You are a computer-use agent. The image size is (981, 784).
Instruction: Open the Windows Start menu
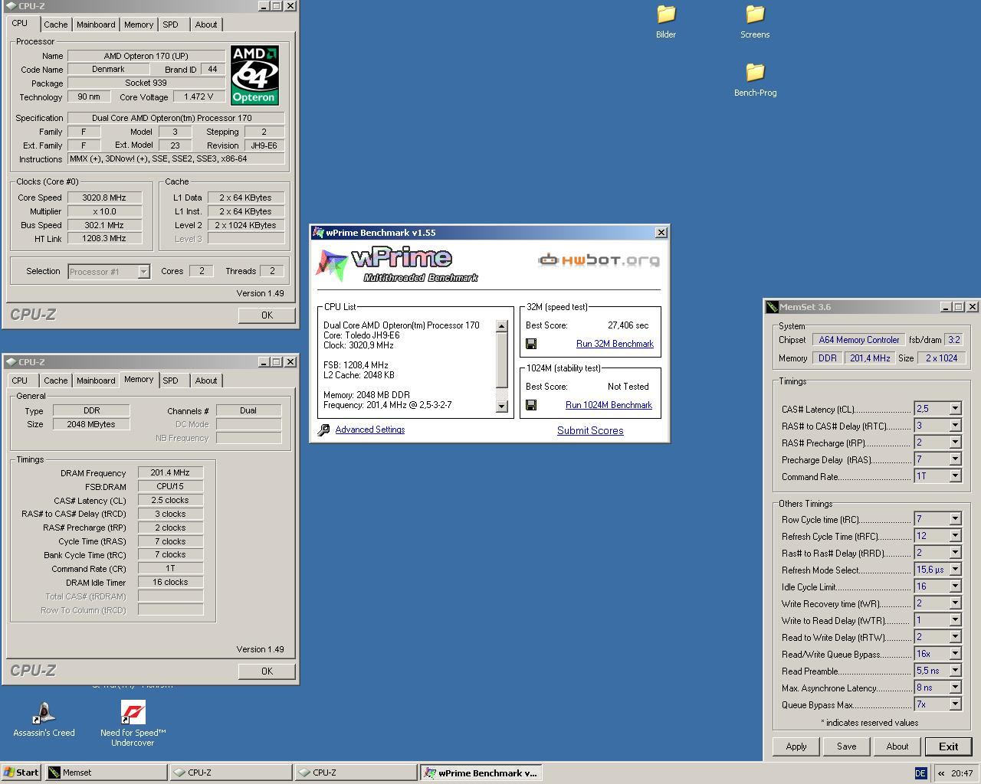pos(21,773)
